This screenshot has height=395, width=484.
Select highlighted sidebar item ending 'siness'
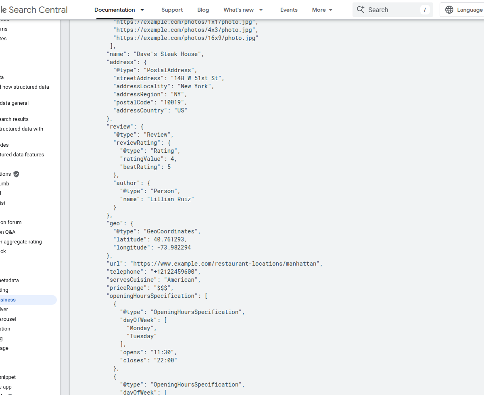[28, 300]
